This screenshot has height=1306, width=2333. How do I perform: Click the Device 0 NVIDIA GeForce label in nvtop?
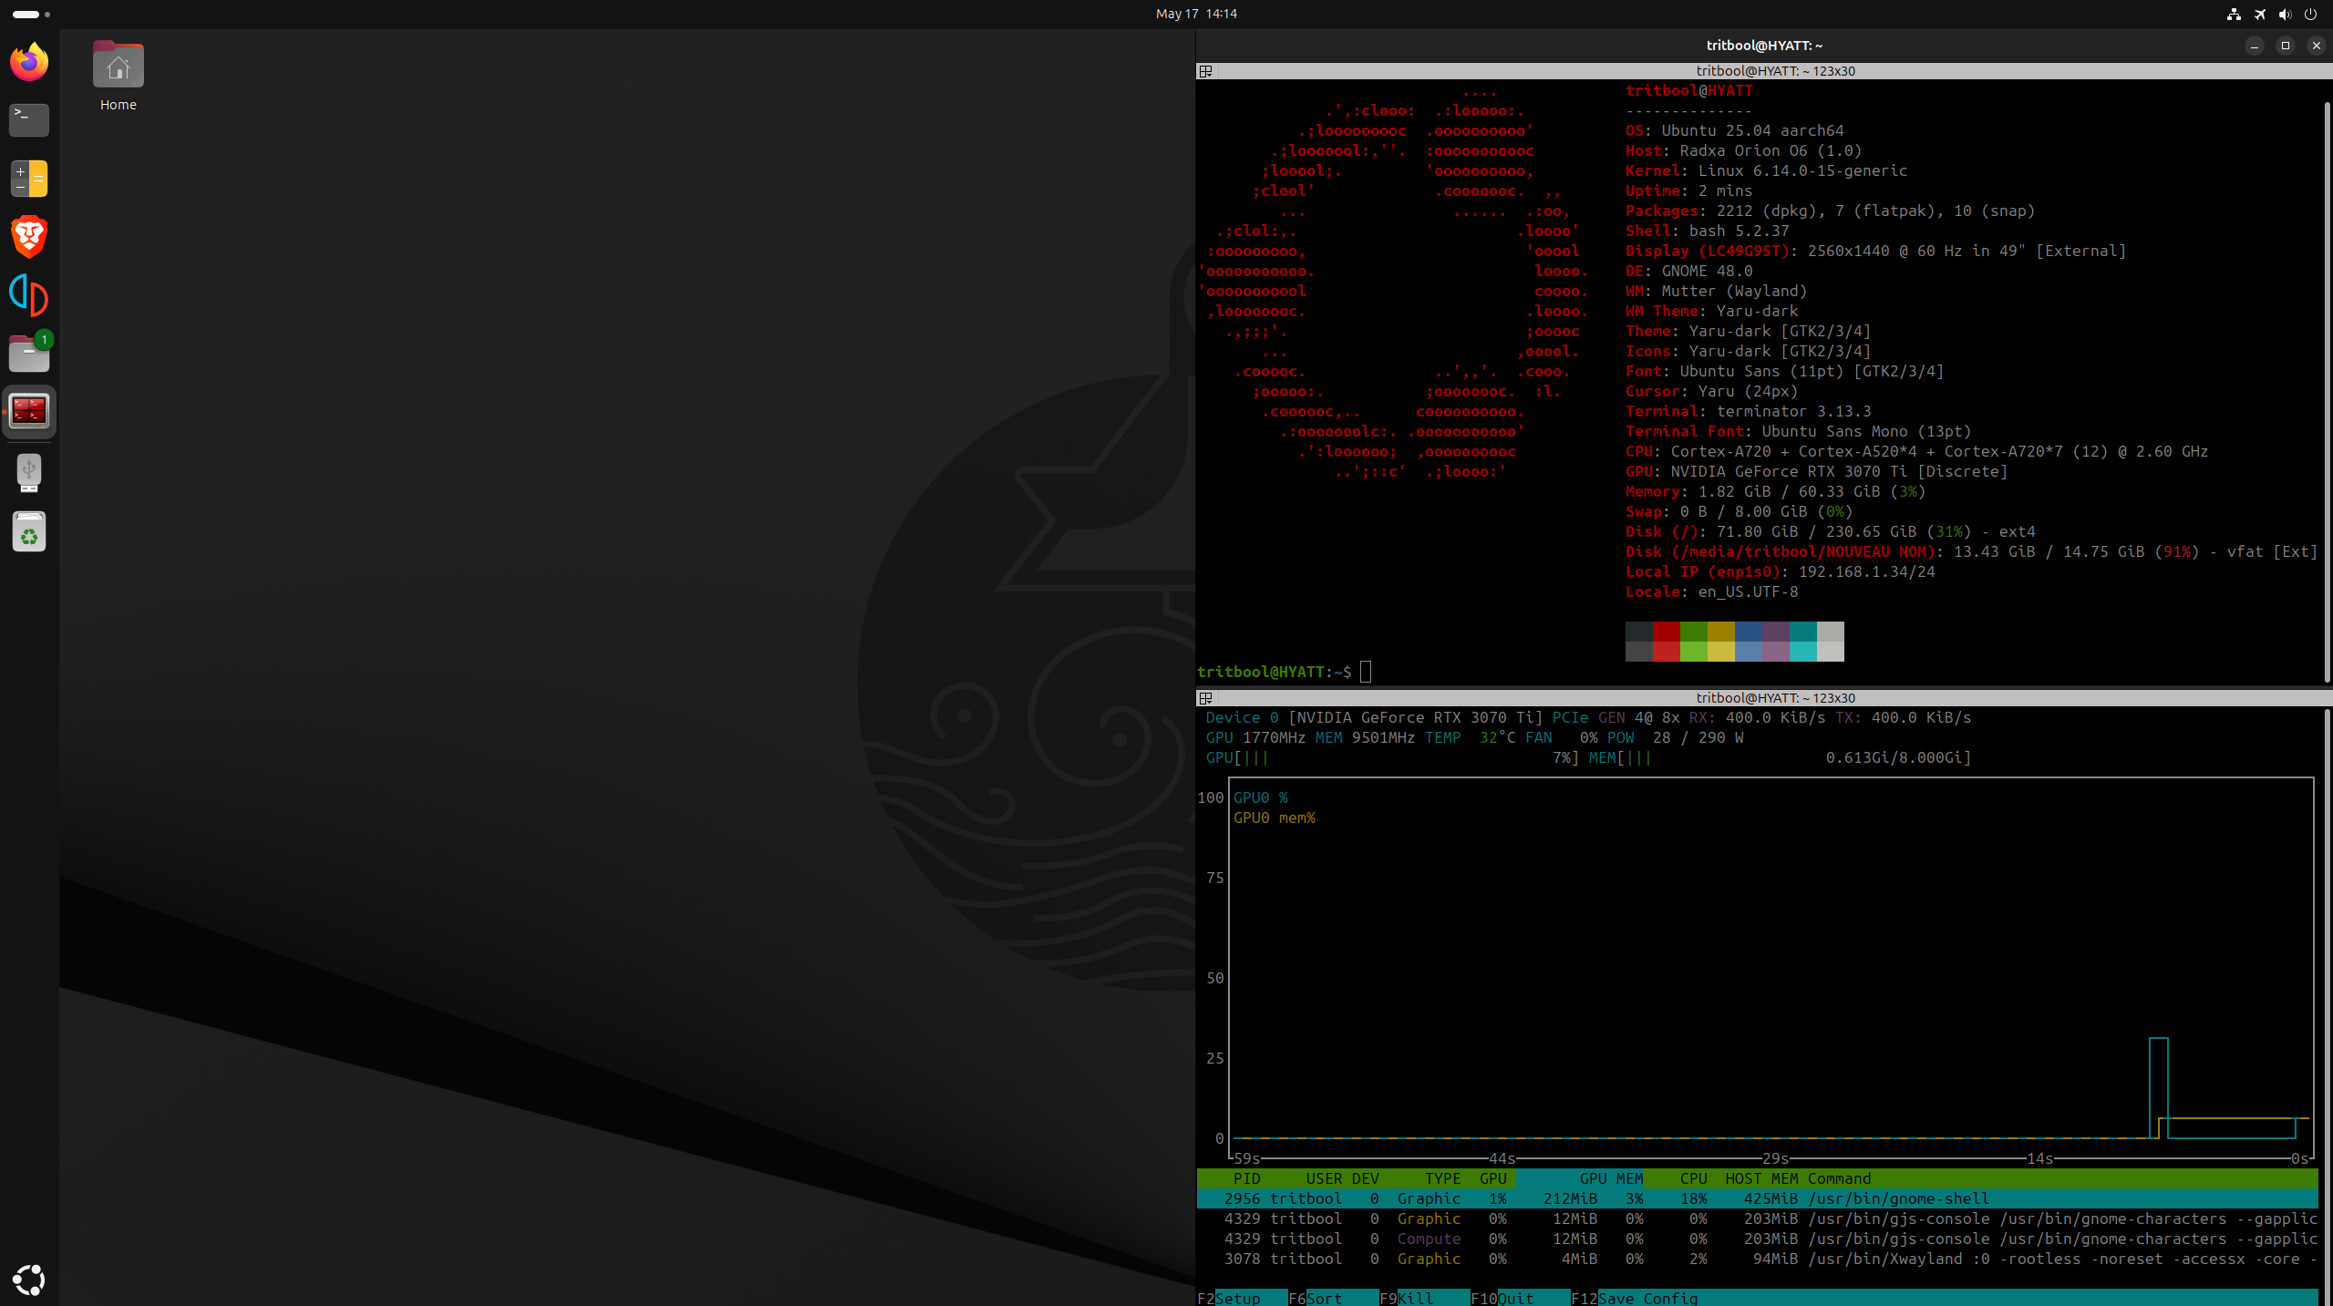1374,717
